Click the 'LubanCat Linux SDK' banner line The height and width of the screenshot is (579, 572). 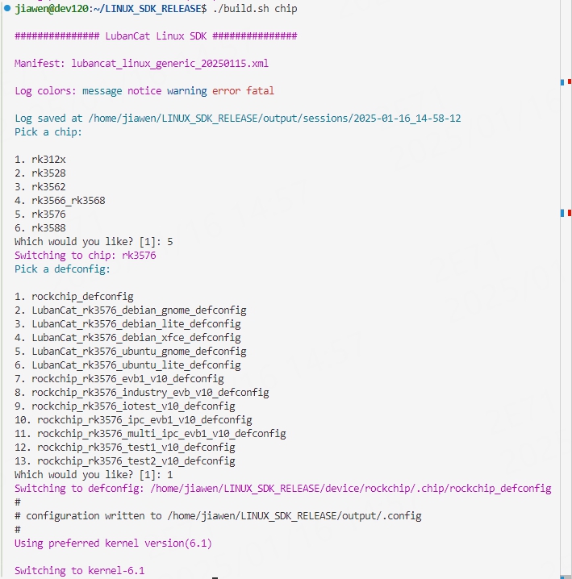coord(156,36)
